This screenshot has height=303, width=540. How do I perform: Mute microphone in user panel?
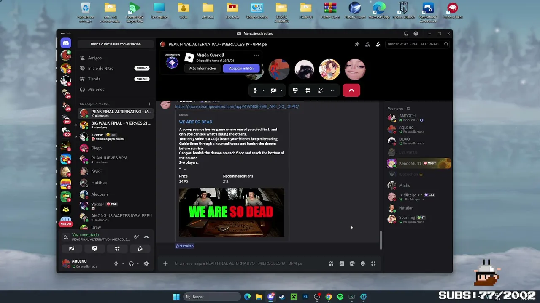[x=116, y=263]
